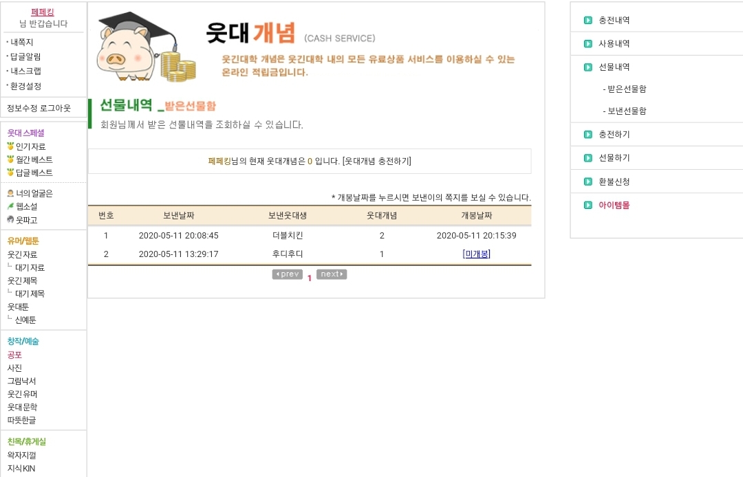Viewport: 743px width, 477px height.
Task: Click the 친목/휴게실 category heading
Action: pos(27,442)
